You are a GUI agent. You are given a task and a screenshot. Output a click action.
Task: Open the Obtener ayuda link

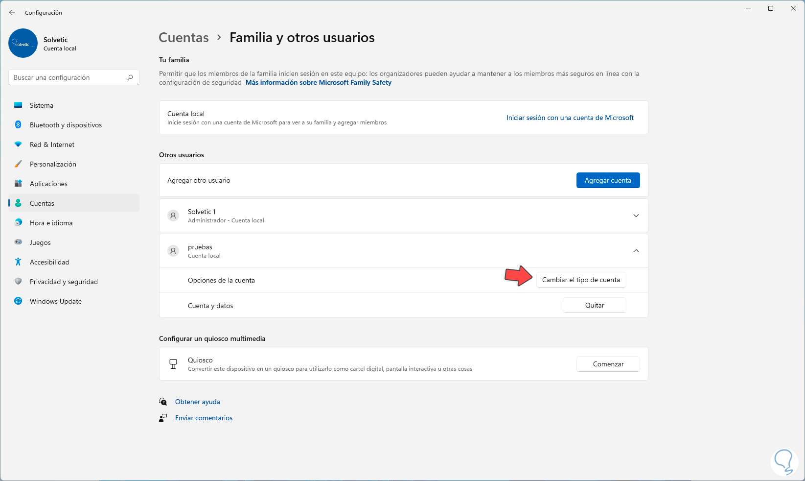pyautogui.click(x=197, y=402)
